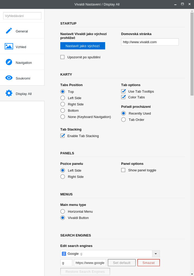The height and width of the screenshot is (276, 194).
Task: Minimize the Vivaldi settings window
Action: click(x=175, y=4)
